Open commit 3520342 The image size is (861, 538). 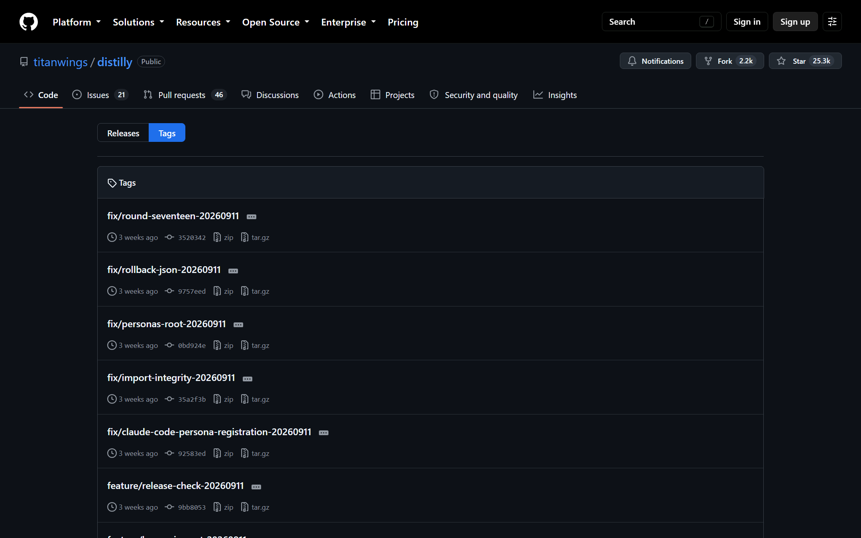coord(186,238)
